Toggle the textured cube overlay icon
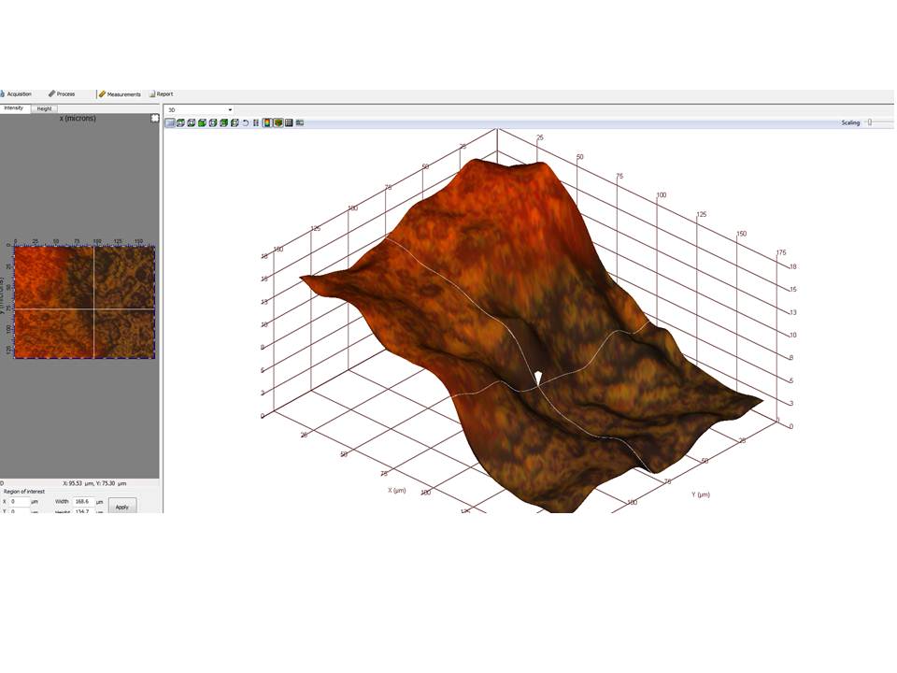The image size is (897, 673). pos(278,122)
